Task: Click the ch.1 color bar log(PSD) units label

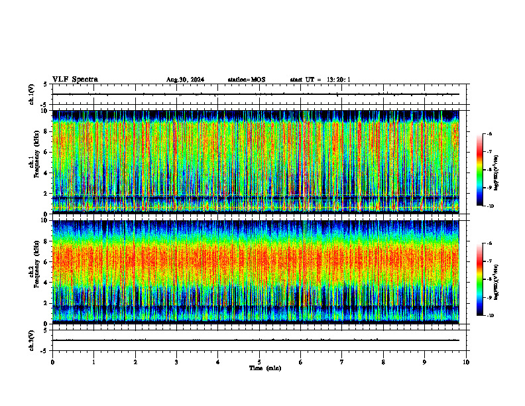Action: [496, 173]
